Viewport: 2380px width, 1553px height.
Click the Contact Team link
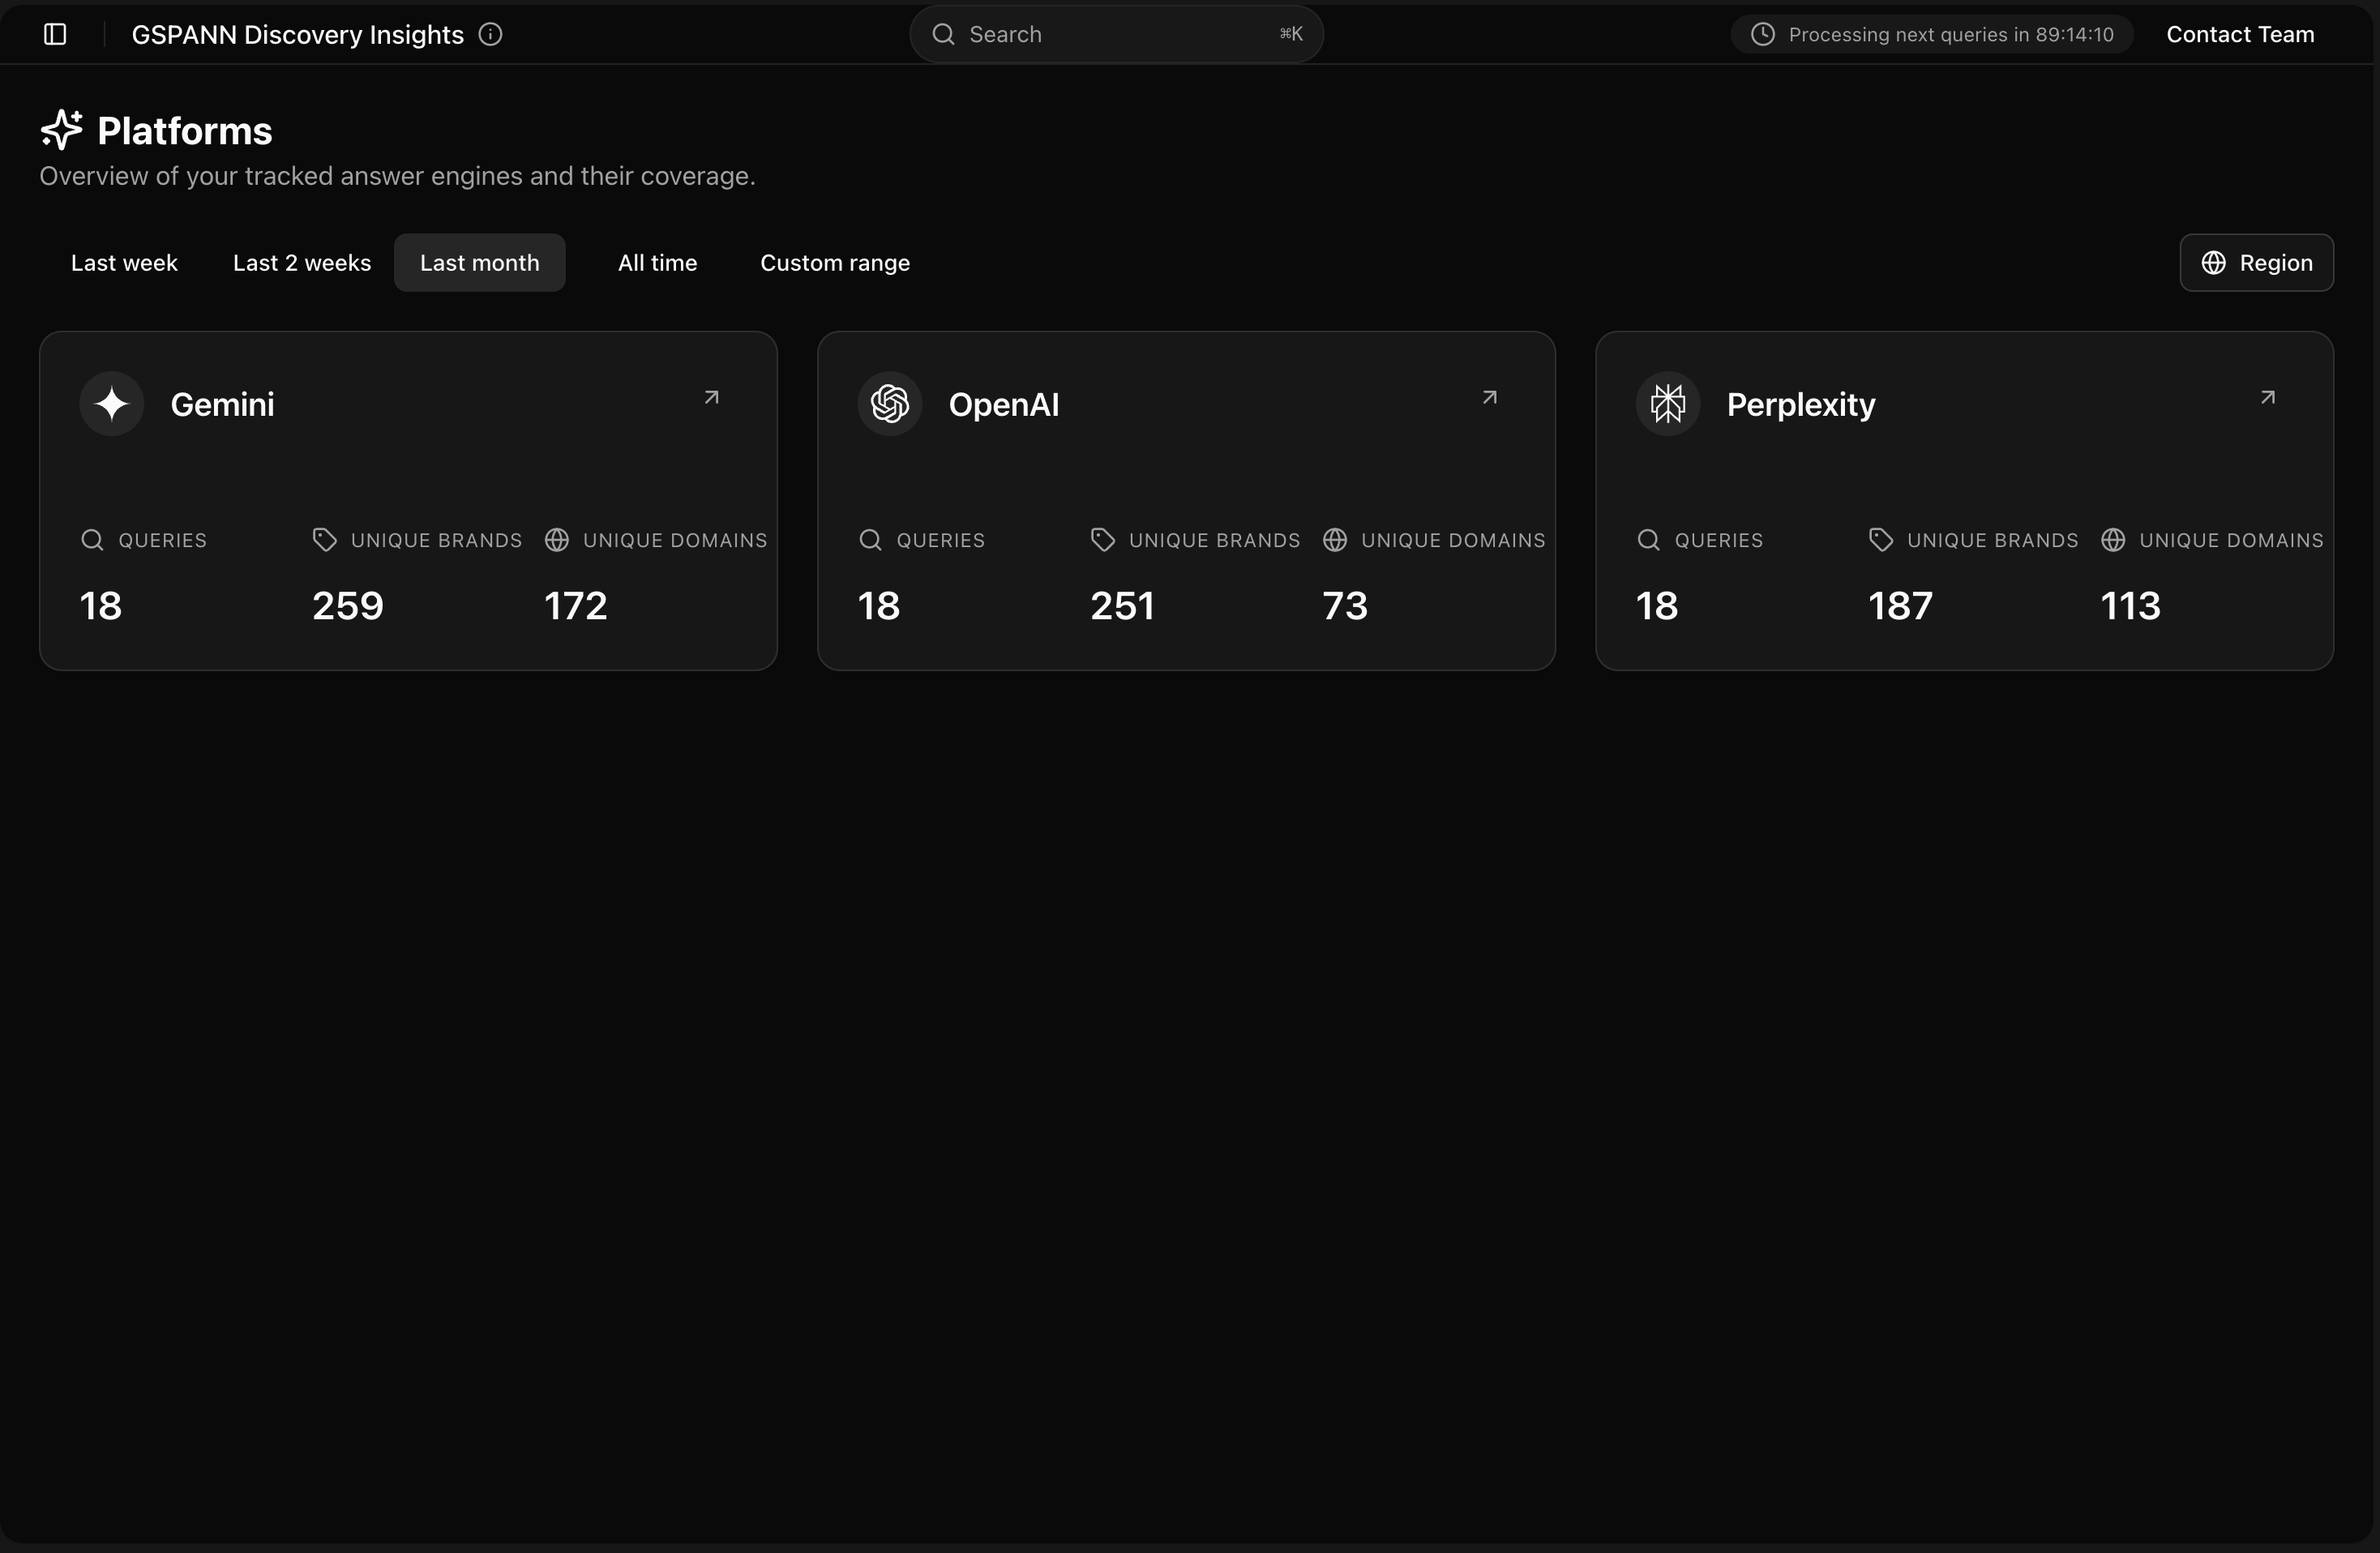coord(2240,34)
